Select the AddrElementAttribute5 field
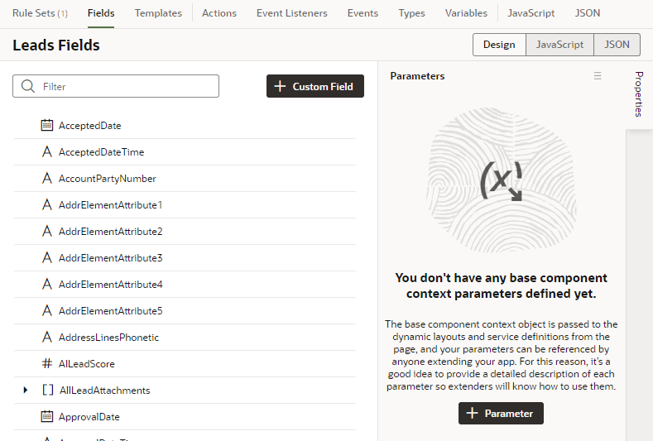 pos(185,310)
